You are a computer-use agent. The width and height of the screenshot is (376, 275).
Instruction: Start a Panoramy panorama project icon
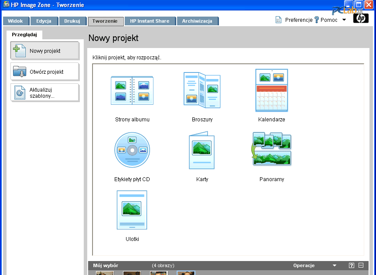[x=271, y=149]
